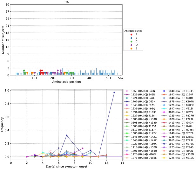Select legend entry '1840-(HA-[B]) F193S'

pos(177,91)
